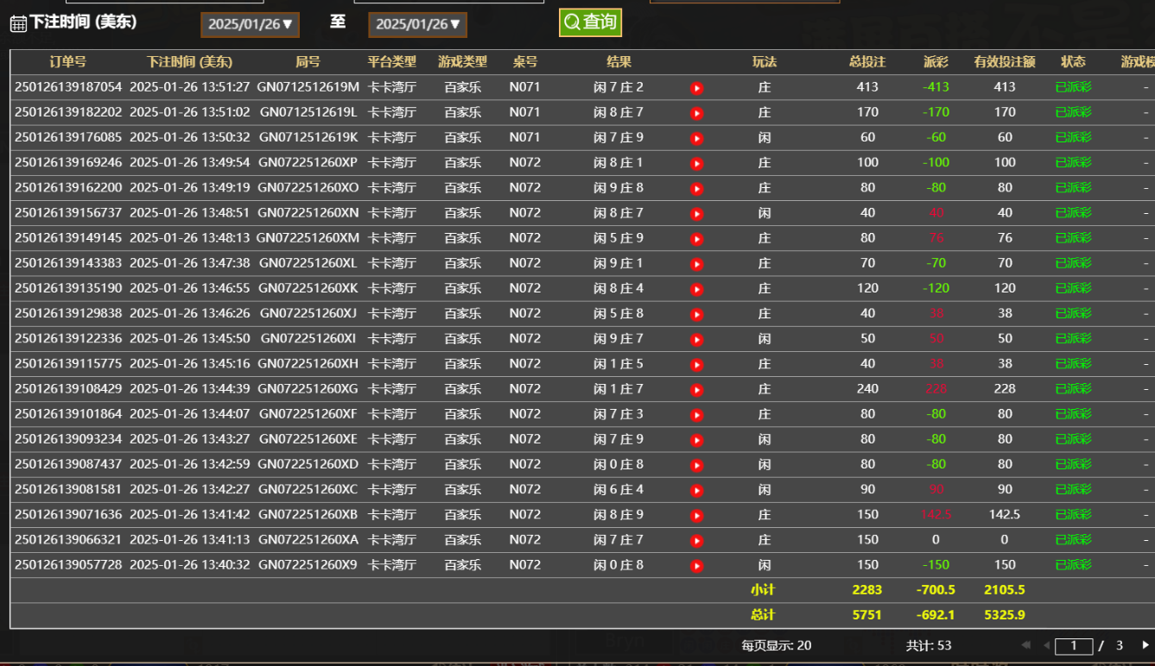Play replay for round GN072251260XM
The height and width of the screenshot is (666, 1155).
(x=696, y=239)
